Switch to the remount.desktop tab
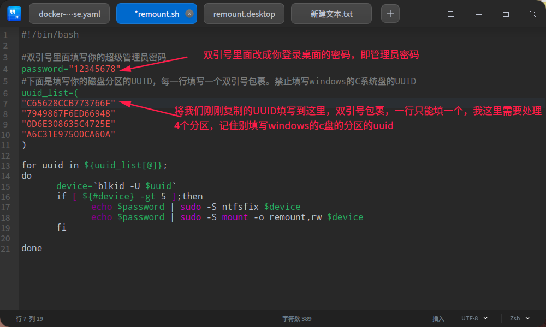Viewport: 546px width, 327px height. coord(244,14)
